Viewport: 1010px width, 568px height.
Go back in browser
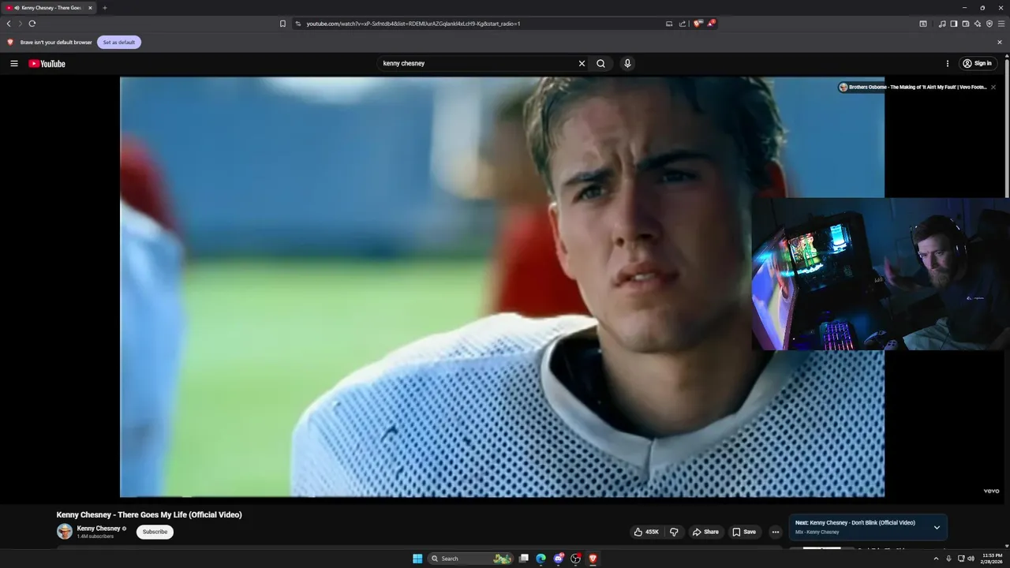[9, 24]
